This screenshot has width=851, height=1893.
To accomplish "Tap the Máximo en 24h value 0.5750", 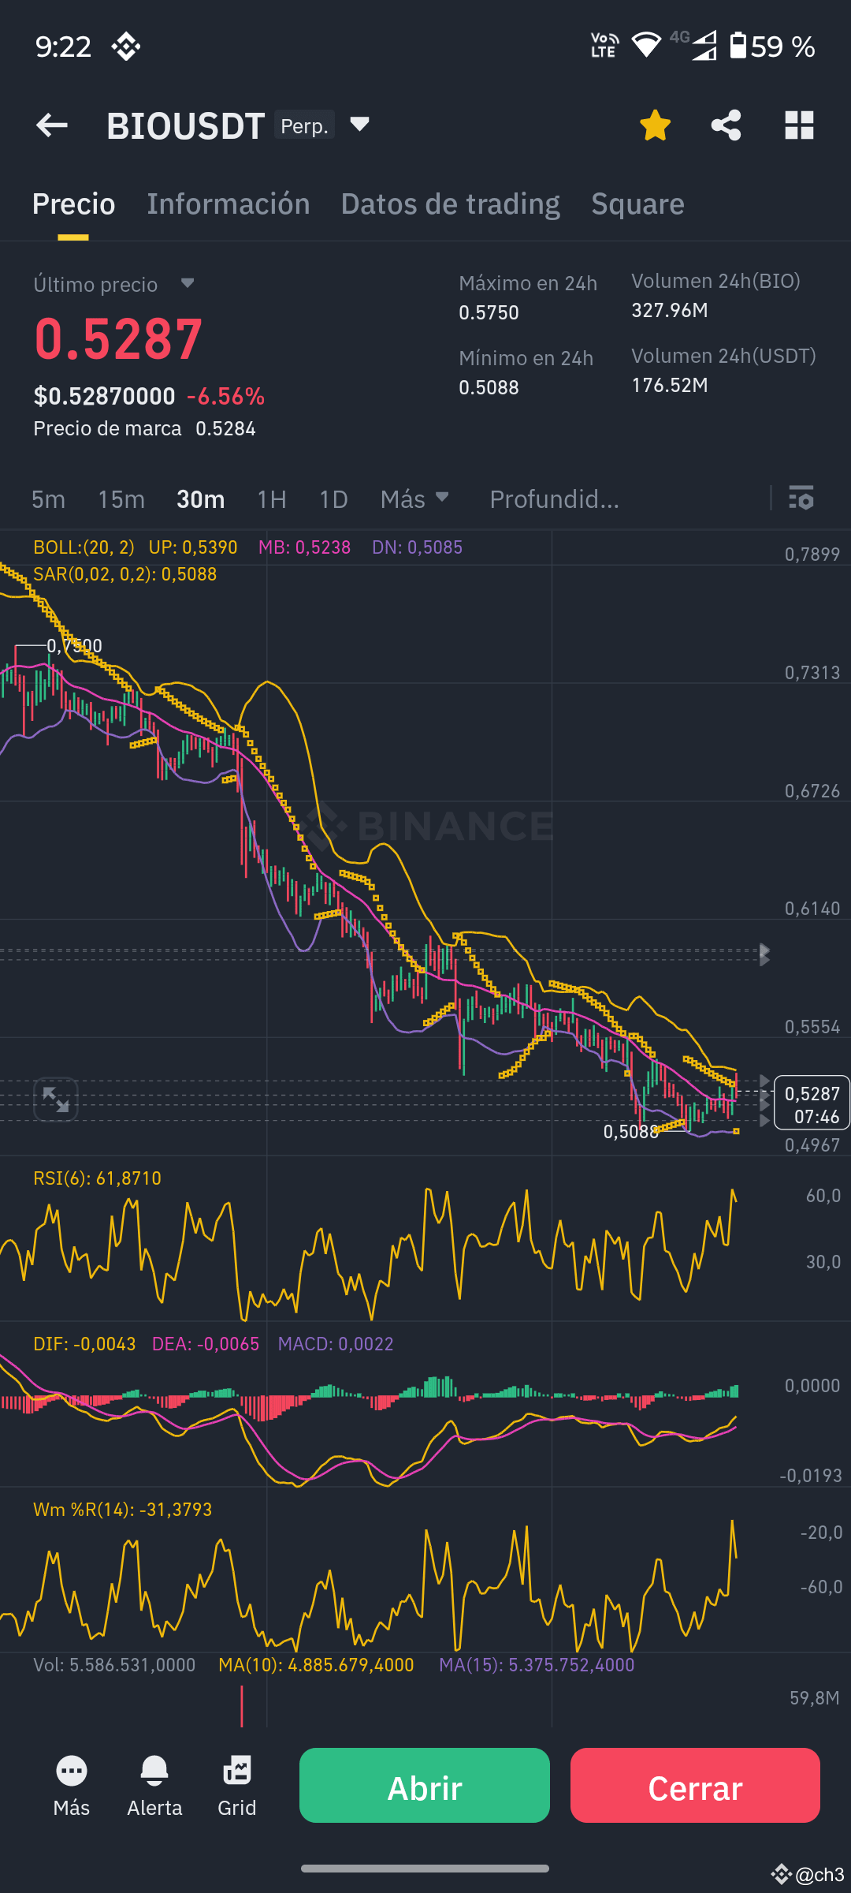I will pyautogui.click(x=489, y=313).
